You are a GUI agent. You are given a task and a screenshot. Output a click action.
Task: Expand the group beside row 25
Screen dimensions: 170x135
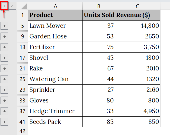(5, 79)
